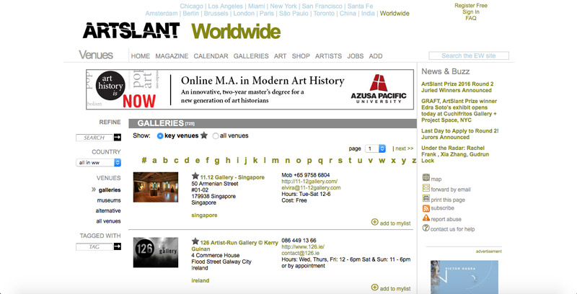Viewport: 577px width, 294px height.
Task: Jump to galleries starting with # symbol
Action: tap(144, 160)
